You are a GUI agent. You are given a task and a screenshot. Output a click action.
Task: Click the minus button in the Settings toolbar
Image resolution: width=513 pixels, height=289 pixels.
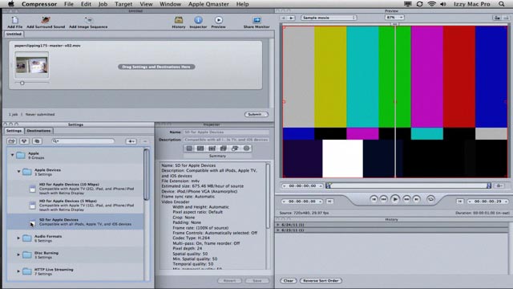[x=145, y=141]
